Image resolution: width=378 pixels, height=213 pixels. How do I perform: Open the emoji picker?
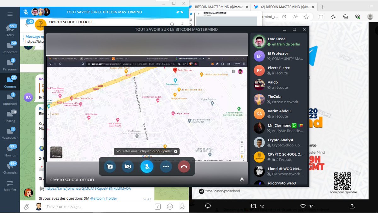click(x=170, y=207)
